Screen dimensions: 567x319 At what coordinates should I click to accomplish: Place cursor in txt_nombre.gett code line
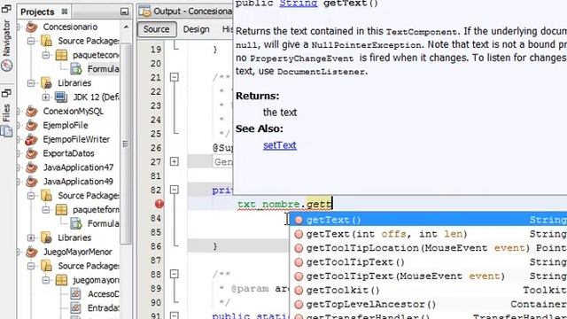point(284,205)
